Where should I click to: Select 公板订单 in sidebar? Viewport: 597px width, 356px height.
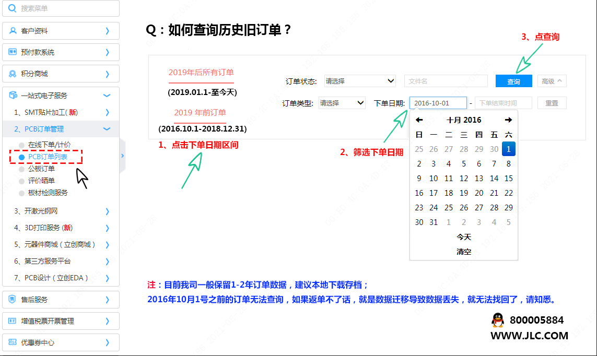(x=41, y=169)
